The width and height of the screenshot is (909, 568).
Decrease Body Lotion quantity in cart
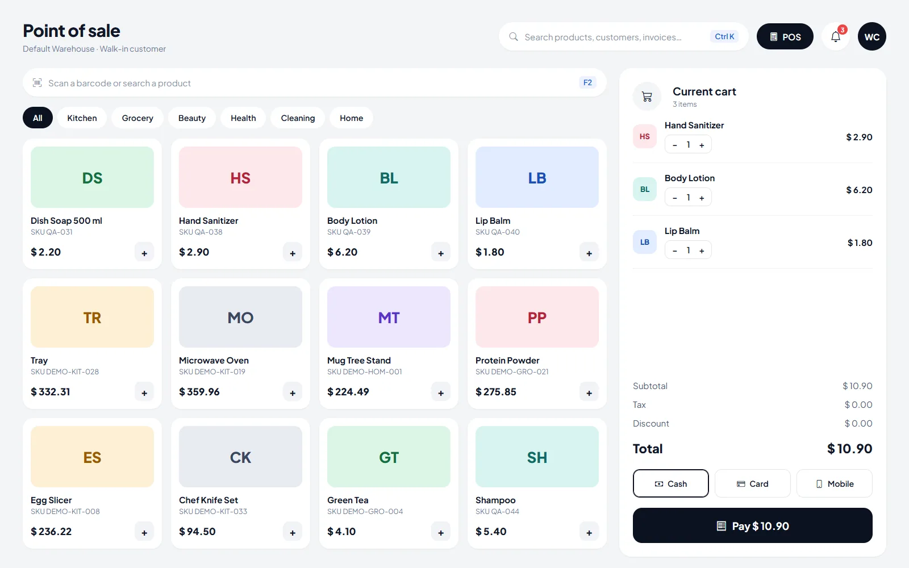click(x=675, y=198)
